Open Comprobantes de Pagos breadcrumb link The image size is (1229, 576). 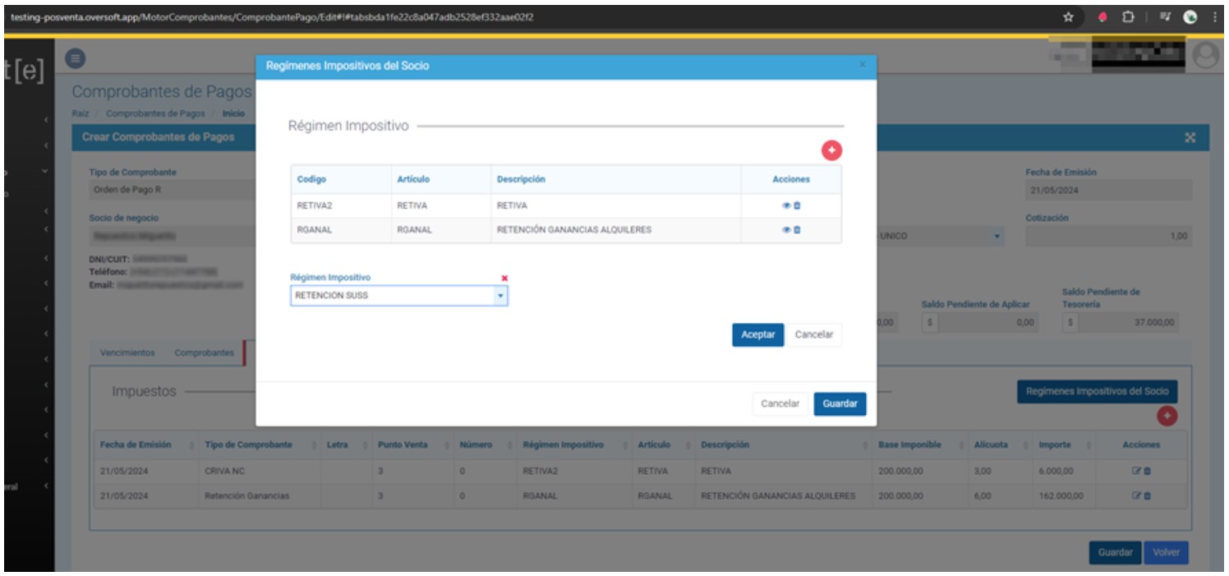point(155,113)
